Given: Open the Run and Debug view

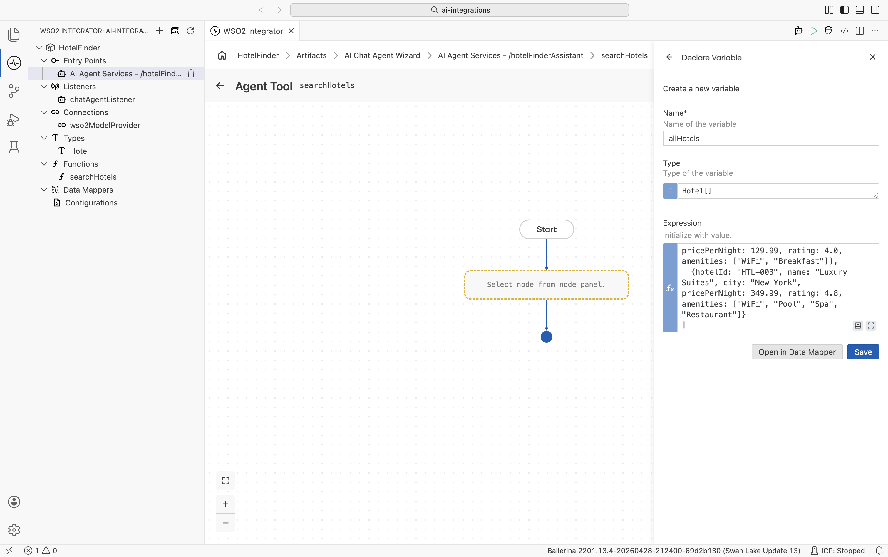Looking at the screenshot, I should [x=14, y=120].
